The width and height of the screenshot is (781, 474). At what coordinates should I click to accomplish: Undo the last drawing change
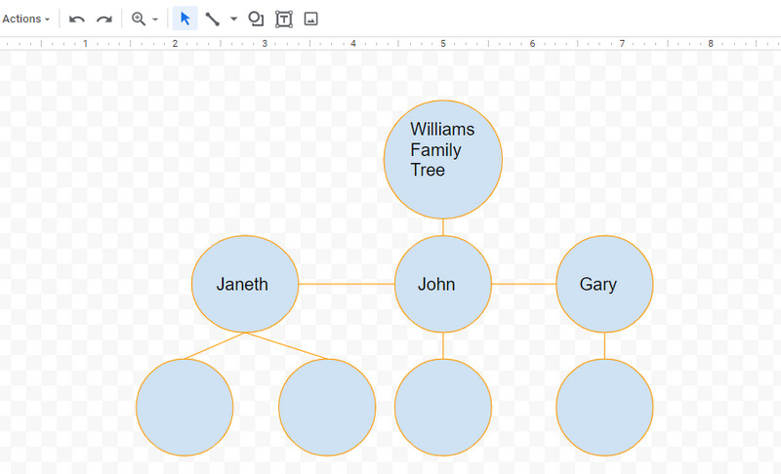(77, 19)
